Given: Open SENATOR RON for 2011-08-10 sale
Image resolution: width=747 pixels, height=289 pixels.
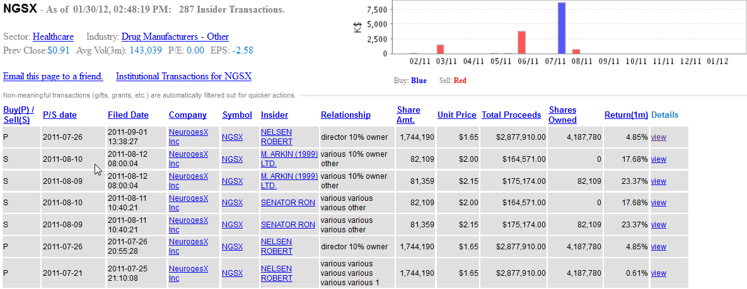Looking at the screenshot, I should pyautogui.click(x=287, y=203).
